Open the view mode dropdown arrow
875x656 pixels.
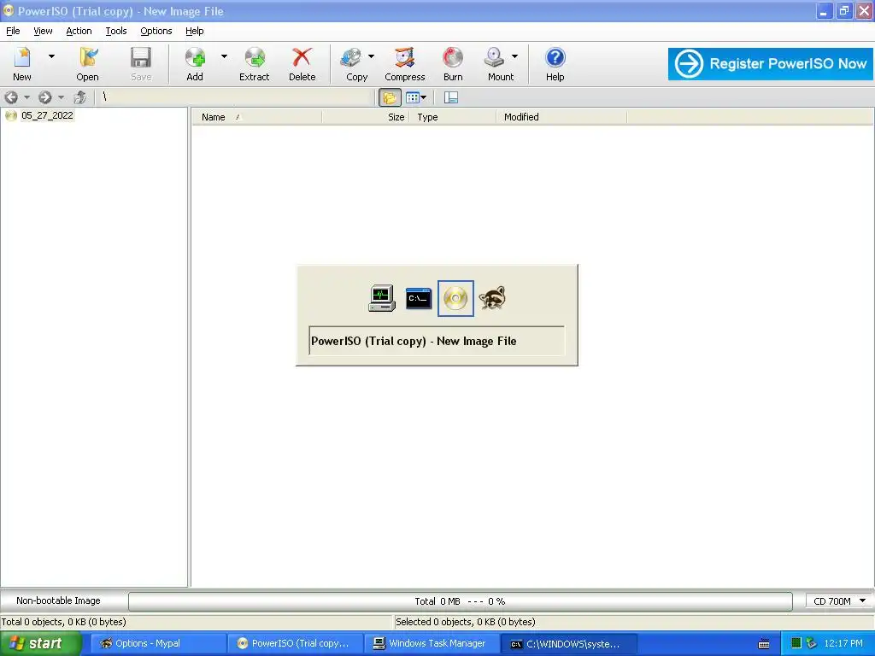tap(424, 97)
